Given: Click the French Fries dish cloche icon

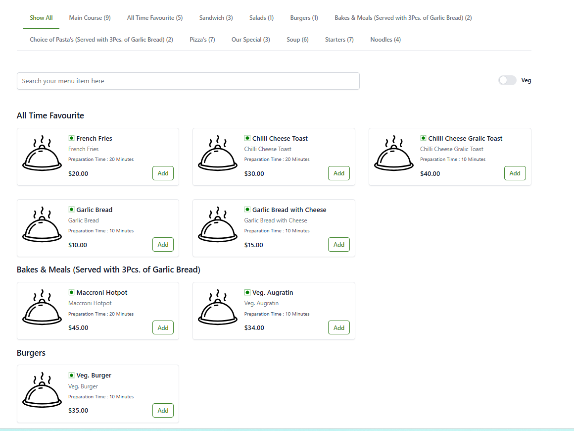Looking at the screenshot, I should (x=42, y=153).
